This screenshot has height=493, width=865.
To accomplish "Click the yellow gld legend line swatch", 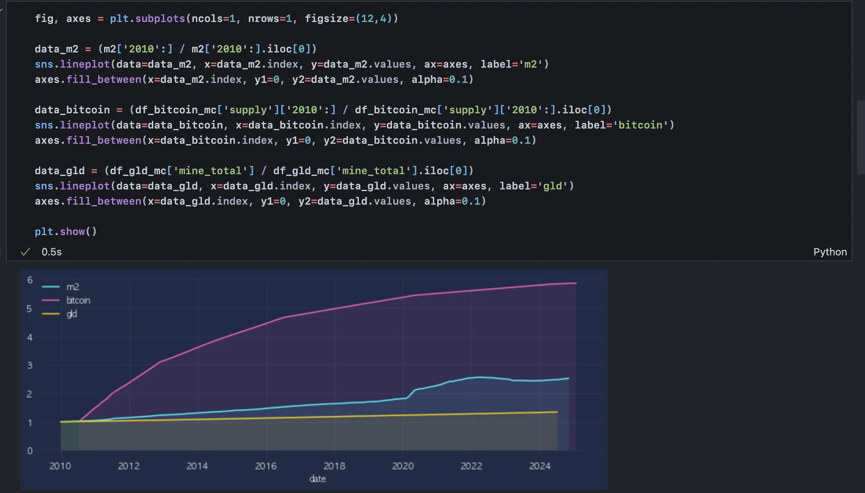I will point(51,314).
